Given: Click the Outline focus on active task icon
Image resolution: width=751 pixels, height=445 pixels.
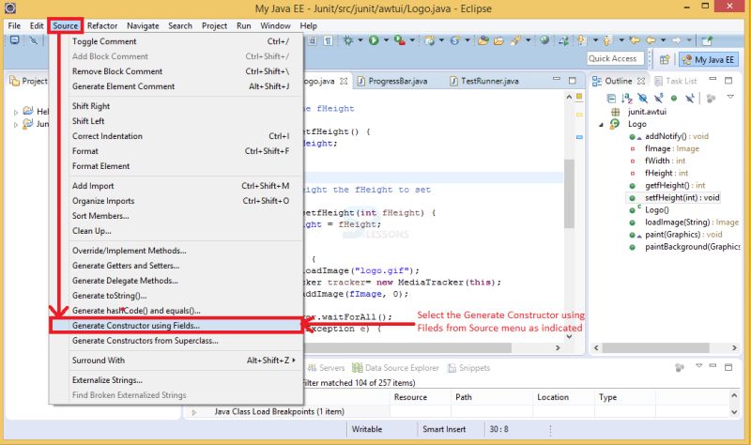Looking at the screenshot, I should click(712, 99).
